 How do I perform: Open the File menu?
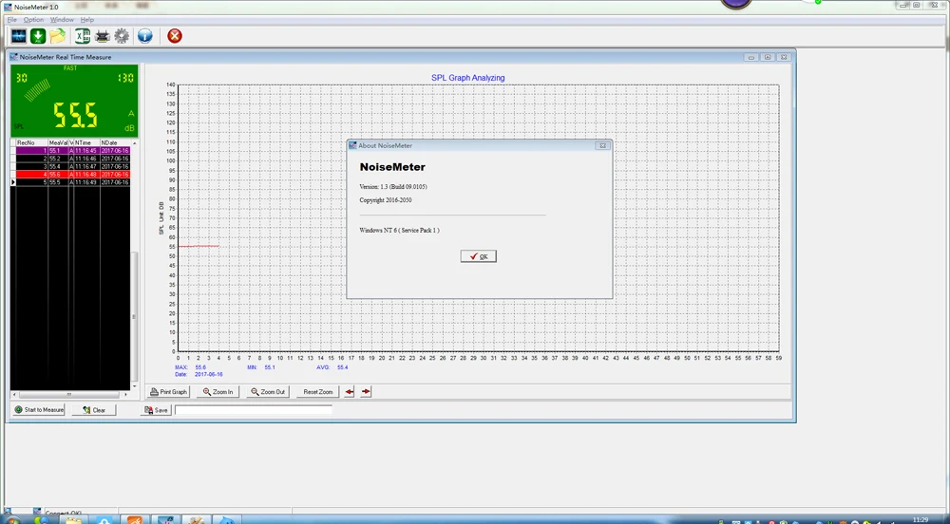click(x=12, y=20)
